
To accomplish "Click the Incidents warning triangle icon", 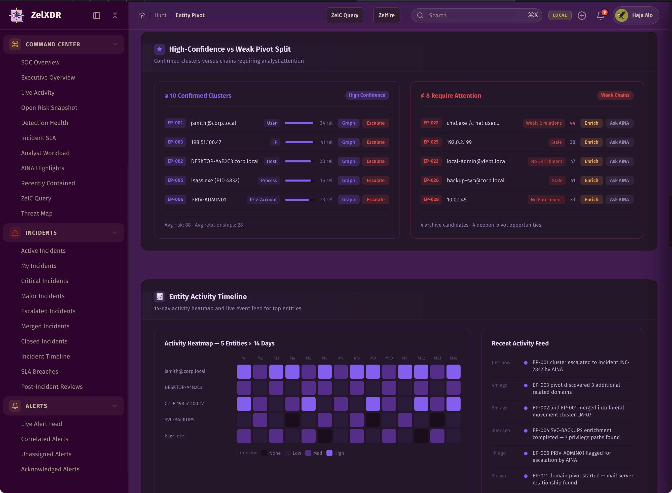I will click(x=15, y=233).
